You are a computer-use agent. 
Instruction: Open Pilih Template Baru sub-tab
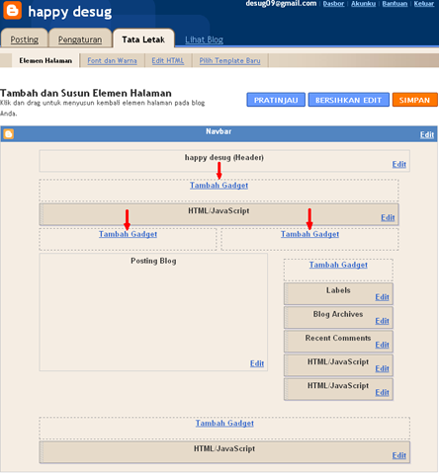[229, 60]
